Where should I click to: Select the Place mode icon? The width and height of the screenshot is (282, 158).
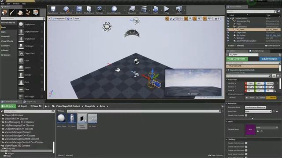(4, 13)
